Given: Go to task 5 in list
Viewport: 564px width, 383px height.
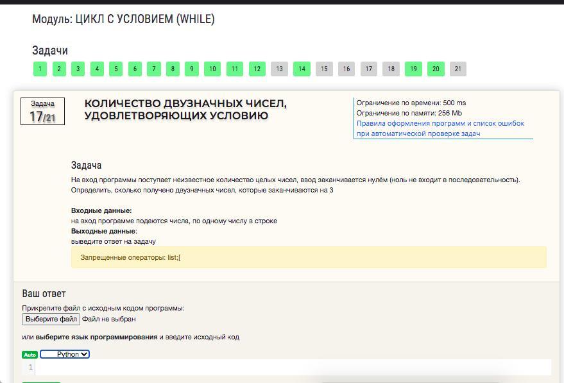Looking at the screenshot, I should click(115, 69).
